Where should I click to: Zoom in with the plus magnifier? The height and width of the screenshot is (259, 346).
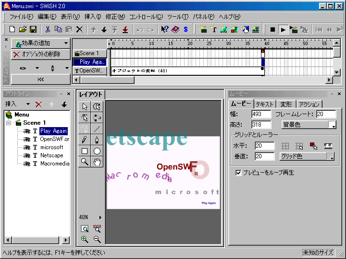pos(85,239)
